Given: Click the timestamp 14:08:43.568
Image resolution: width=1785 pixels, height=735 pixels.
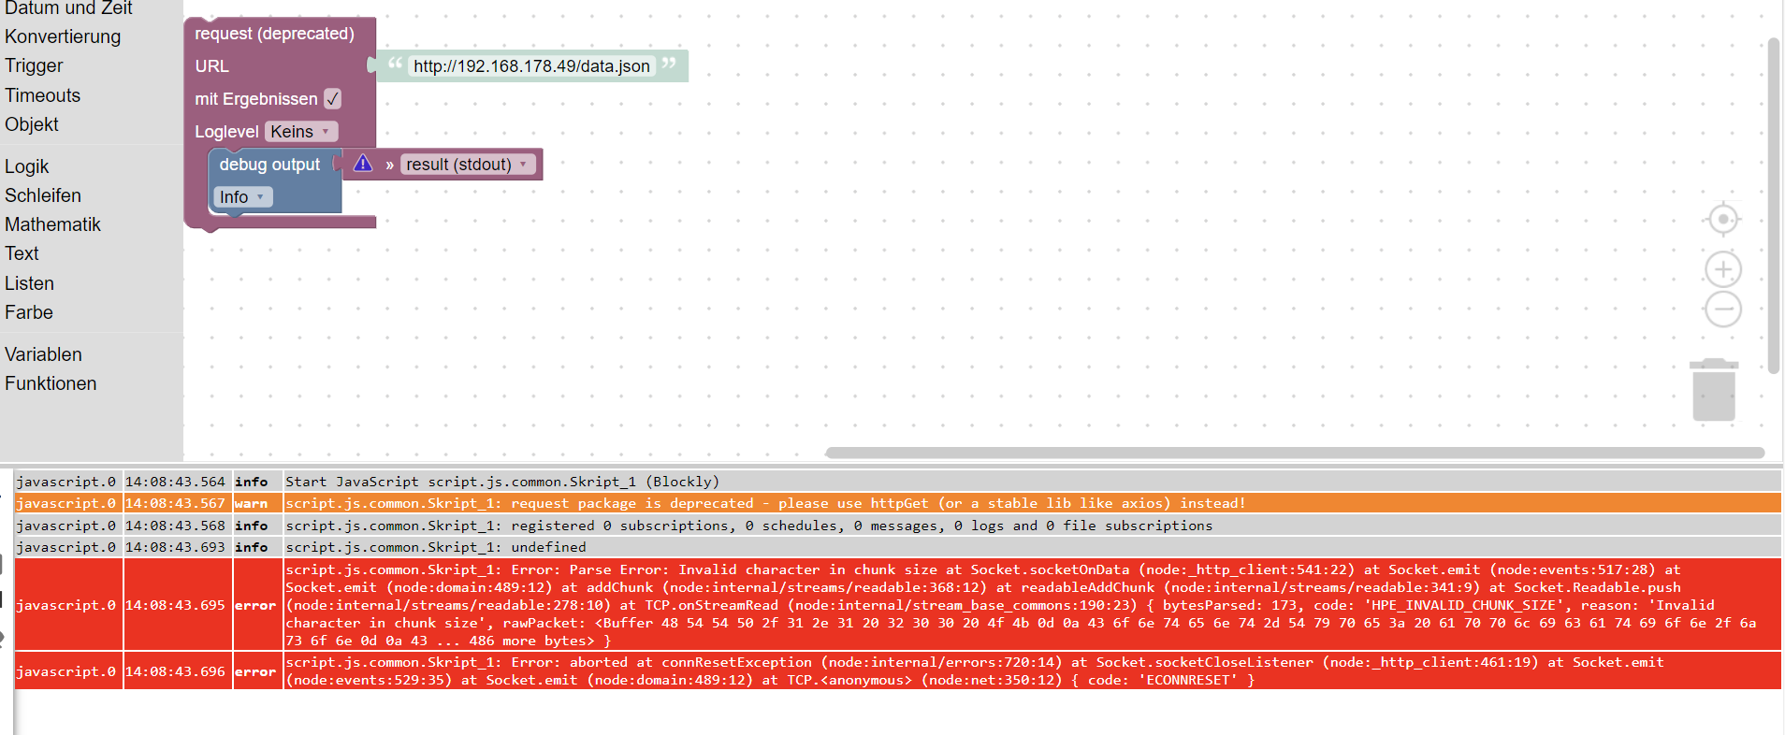Looking at the screenshot, I should (176, 526).
